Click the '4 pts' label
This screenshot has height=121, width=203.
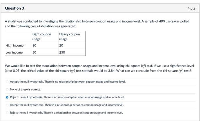point(191,8)
